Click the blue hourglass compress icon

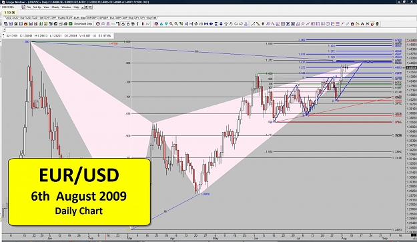pos(216,24)
